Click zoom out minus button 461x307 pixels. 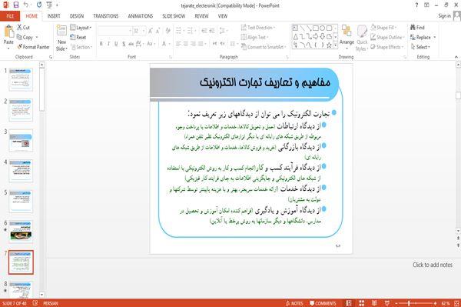(x=396, y=303)
